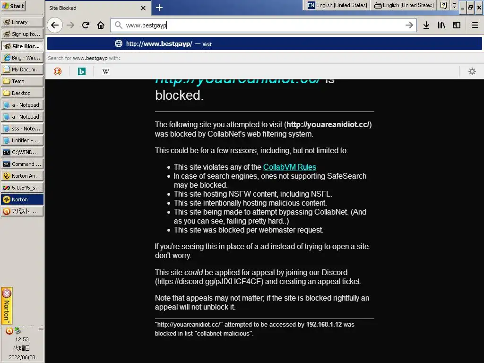Switch to the アバスト! taskbar item
Screen dimensions: 484x363
[22, 211]
